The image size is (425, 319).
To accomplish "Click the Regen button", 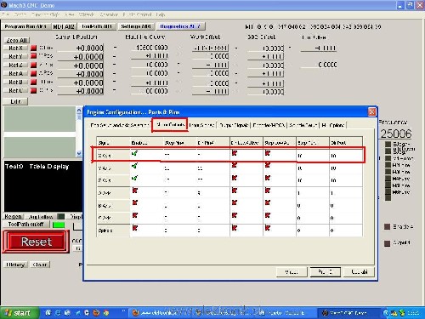I will tap(13, 216).
